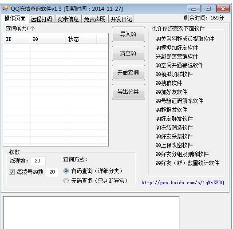Click the 状态 column header

81,39
